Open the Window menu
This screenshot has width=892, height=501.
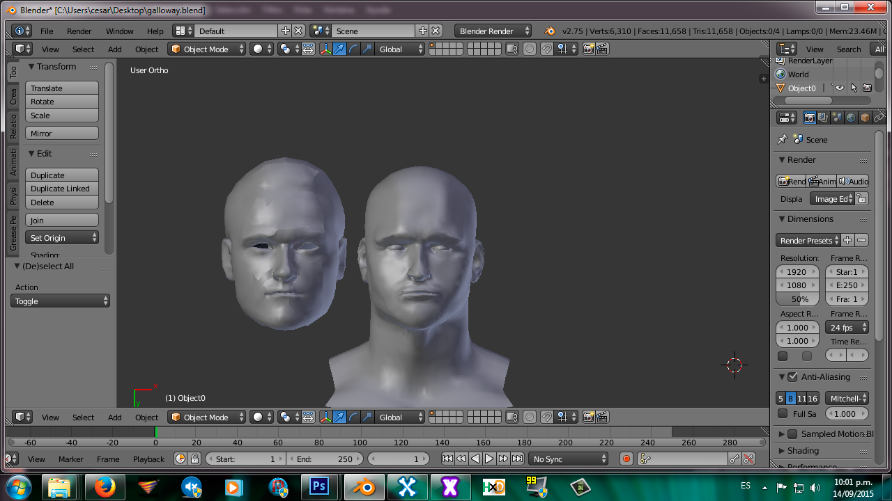(x=120, y=31)
